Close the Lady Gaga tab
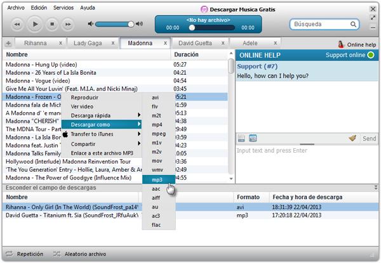 113,43
